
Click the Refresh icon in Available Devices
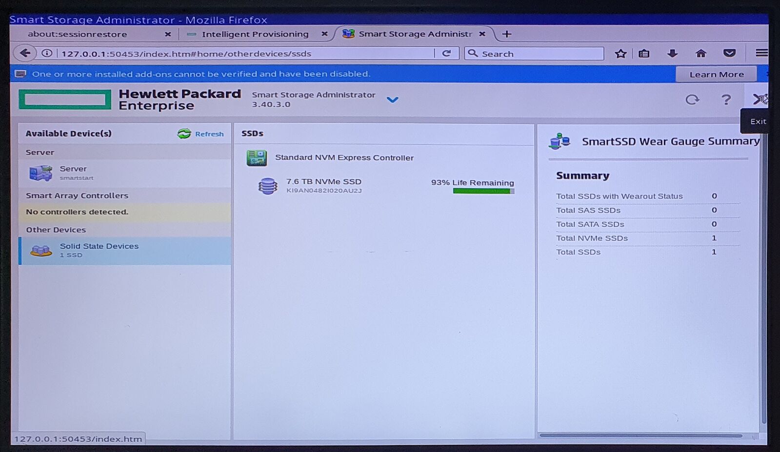[x=184, y=134]
